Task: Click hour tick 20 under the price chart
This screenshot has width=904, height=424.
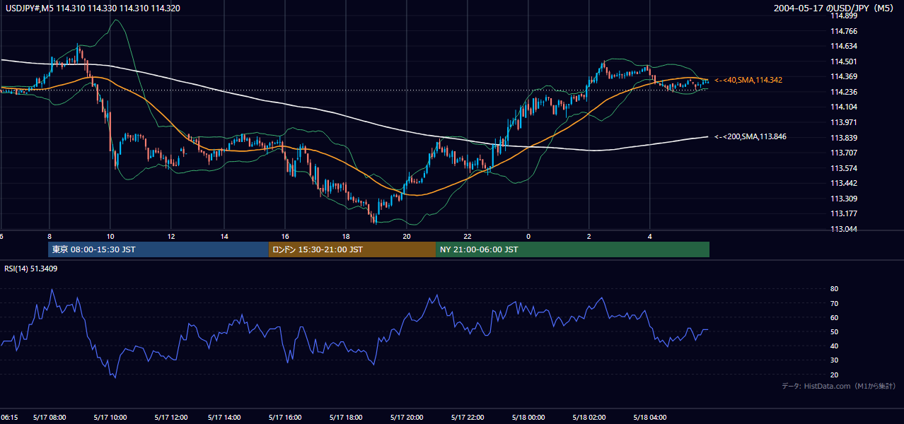Action: coord(407,236)
